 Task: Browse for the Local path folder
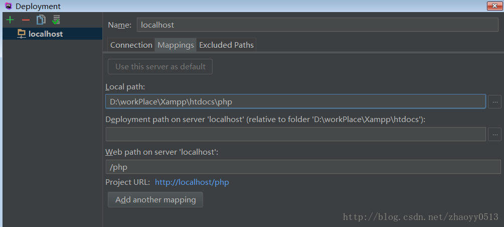tap(494, 102)
